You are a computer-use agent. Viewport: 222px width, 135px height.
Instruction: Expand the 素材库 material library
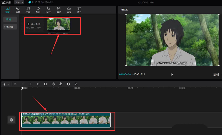tap(10, 27)
